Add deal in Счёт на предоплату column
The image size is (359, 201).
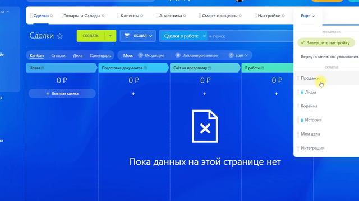[205, 94]
